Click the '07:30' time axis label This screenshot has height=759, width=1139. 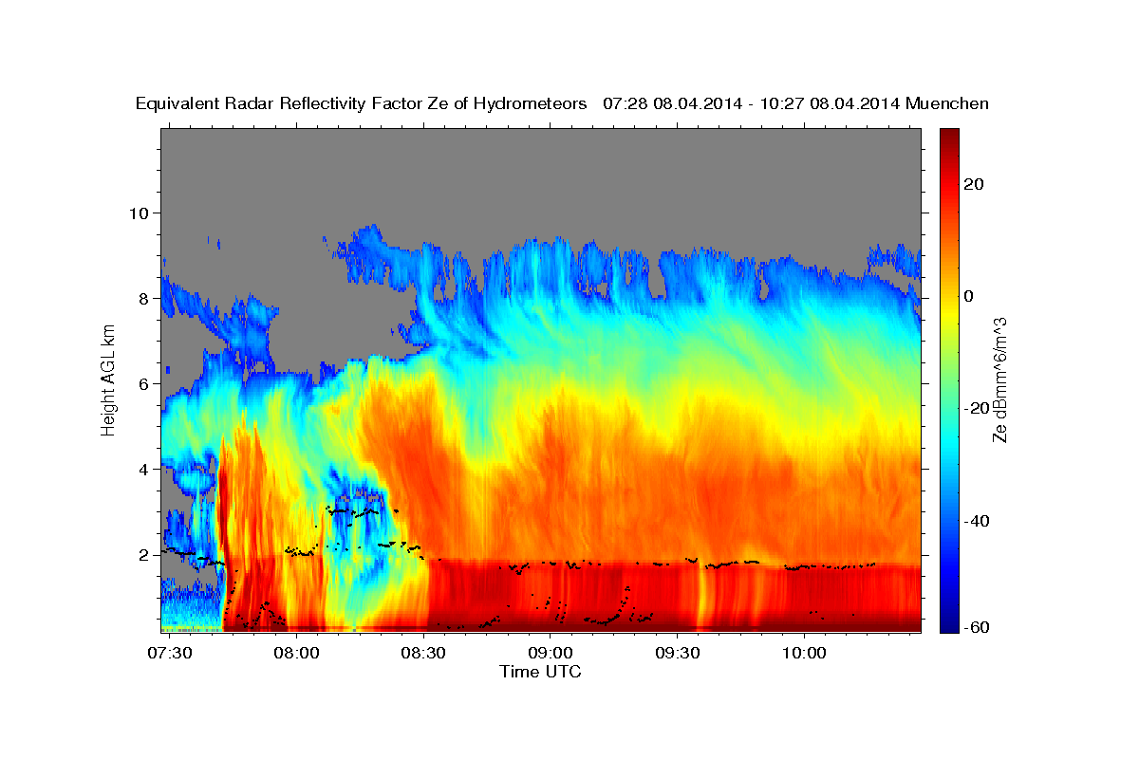171,654
